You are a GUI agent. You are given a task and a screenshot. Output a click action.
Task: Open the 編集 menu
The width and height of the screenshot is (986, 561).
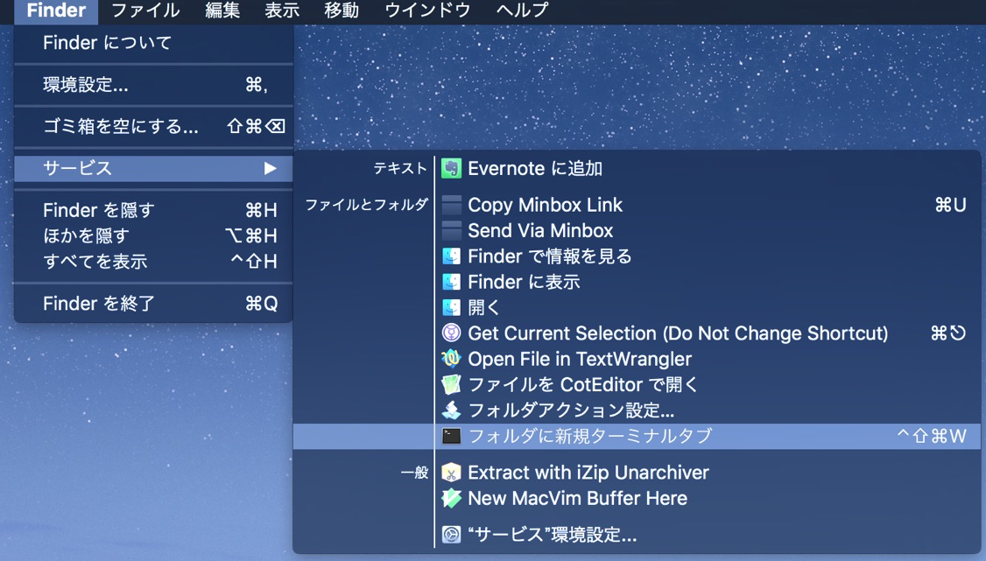coord(222,11)
